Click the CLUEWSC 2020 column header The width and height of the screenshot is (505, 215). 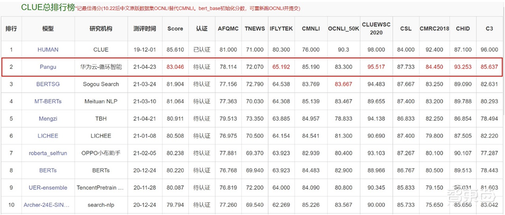point(376,29)
